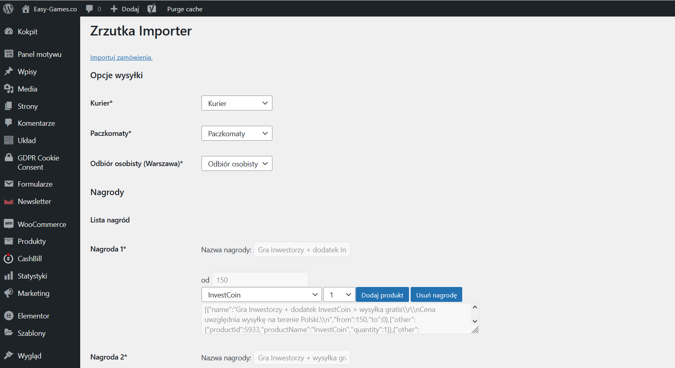
Task: Expand the Paczkomaty dropdown
Action: click(237, 133)
